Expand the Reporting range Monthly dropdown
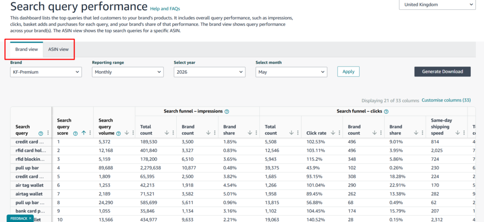This screenshot has width=484, height=222. (x=128, y=72)
